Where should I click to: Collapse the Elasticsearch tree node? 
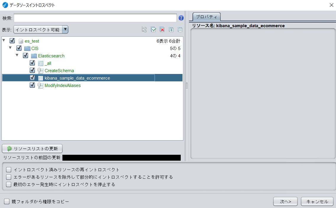point(17,55)
